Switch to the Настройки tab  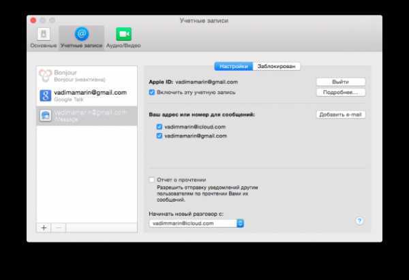(x=234, y=66)
